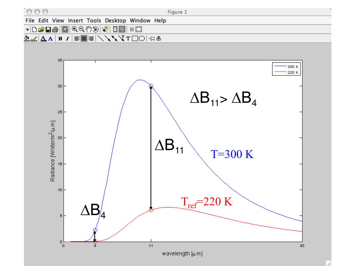Viewport: 355px width, 266px height.
Task: Select the ΔB4 annotation label
Action: (93, 211)
